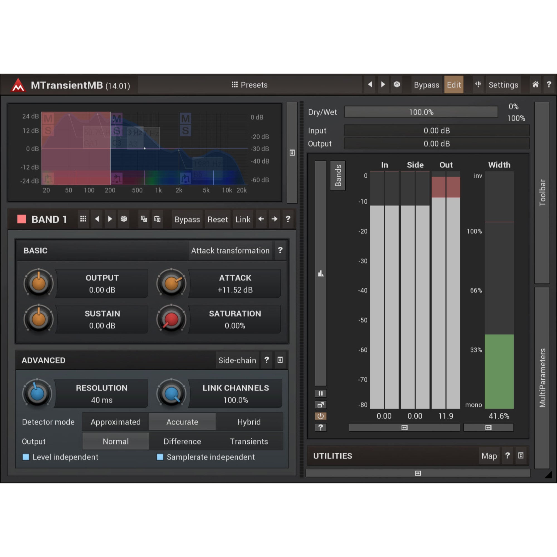Paste Band 1 settings icon
557x557 pixels.
coord(157,219)
